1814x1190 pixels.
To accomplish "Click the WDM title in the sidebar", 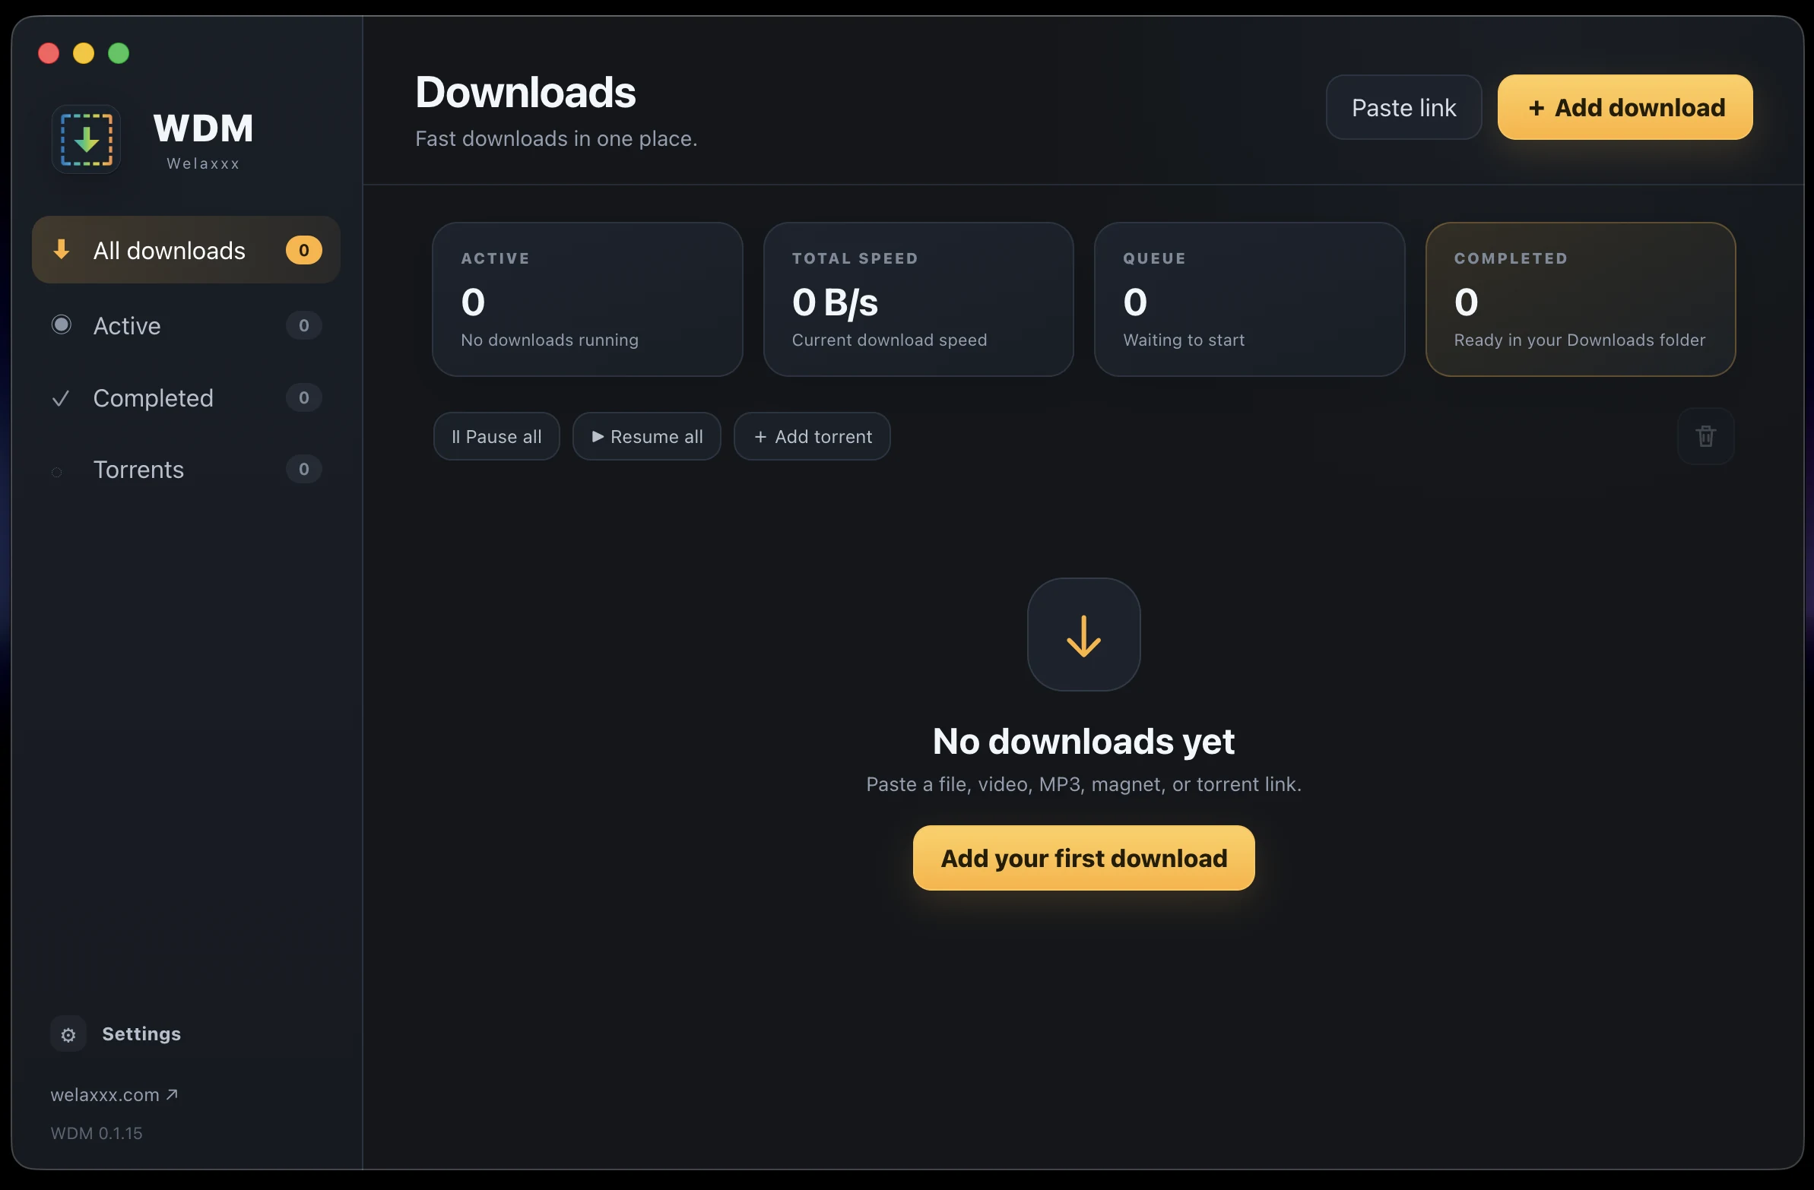I will point(204,128).
